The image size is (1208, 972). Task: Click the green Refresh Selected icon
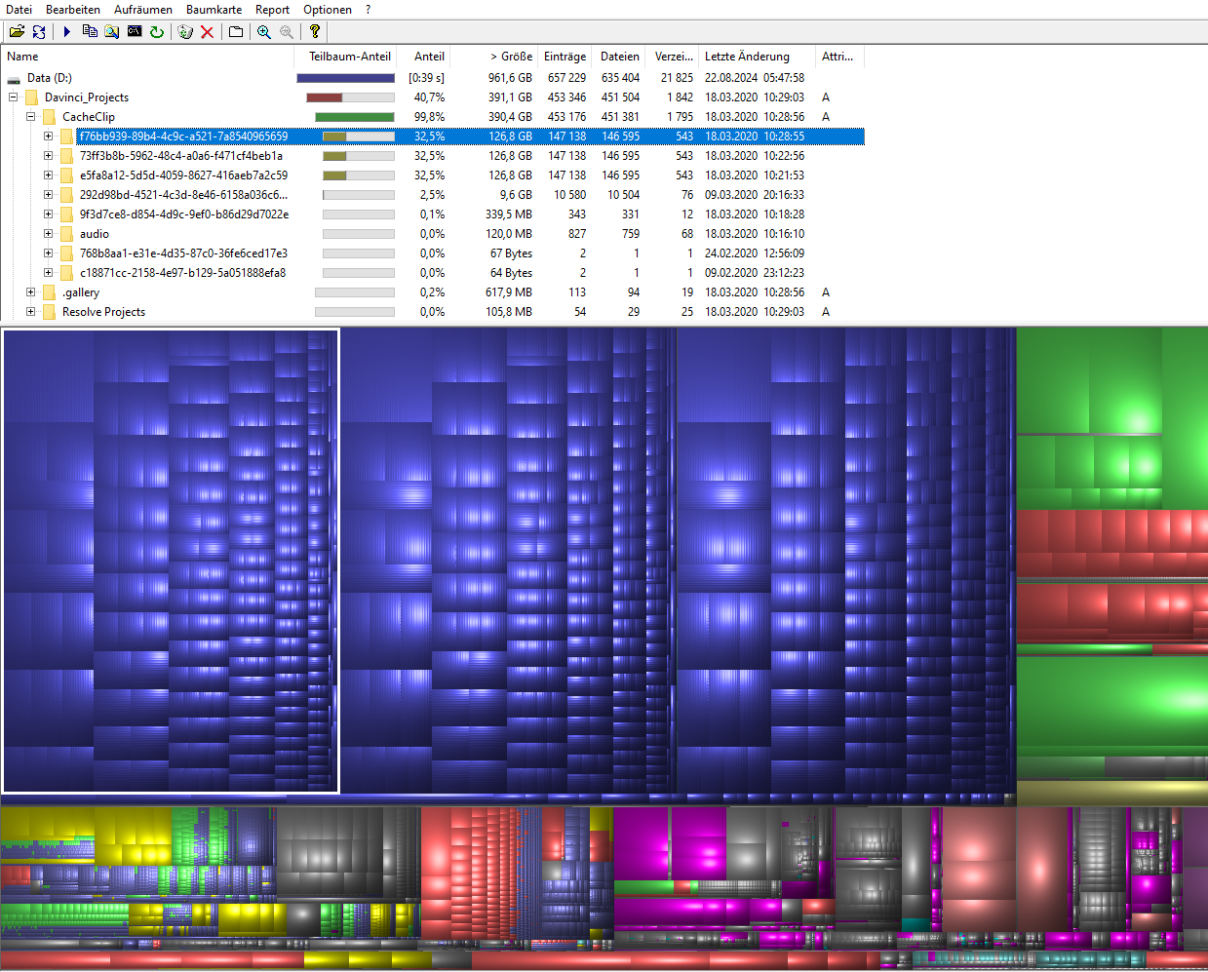(x=157, y=31)
